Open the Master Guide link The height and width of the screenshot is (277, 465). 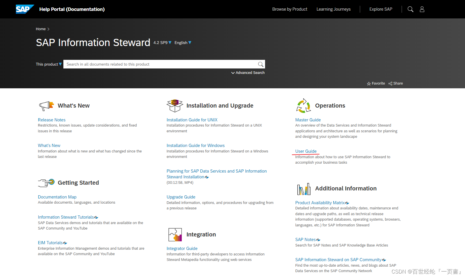tap(308, 120)
